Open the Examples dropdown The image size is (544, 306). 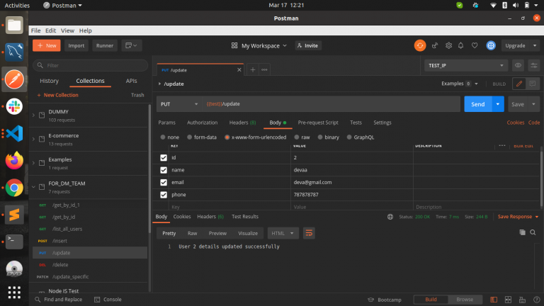point(460,84)
